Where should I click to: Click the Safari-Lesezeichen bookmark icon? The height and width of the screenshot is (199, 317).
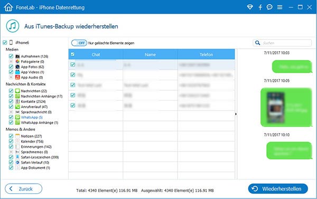[x=17, y=157]
